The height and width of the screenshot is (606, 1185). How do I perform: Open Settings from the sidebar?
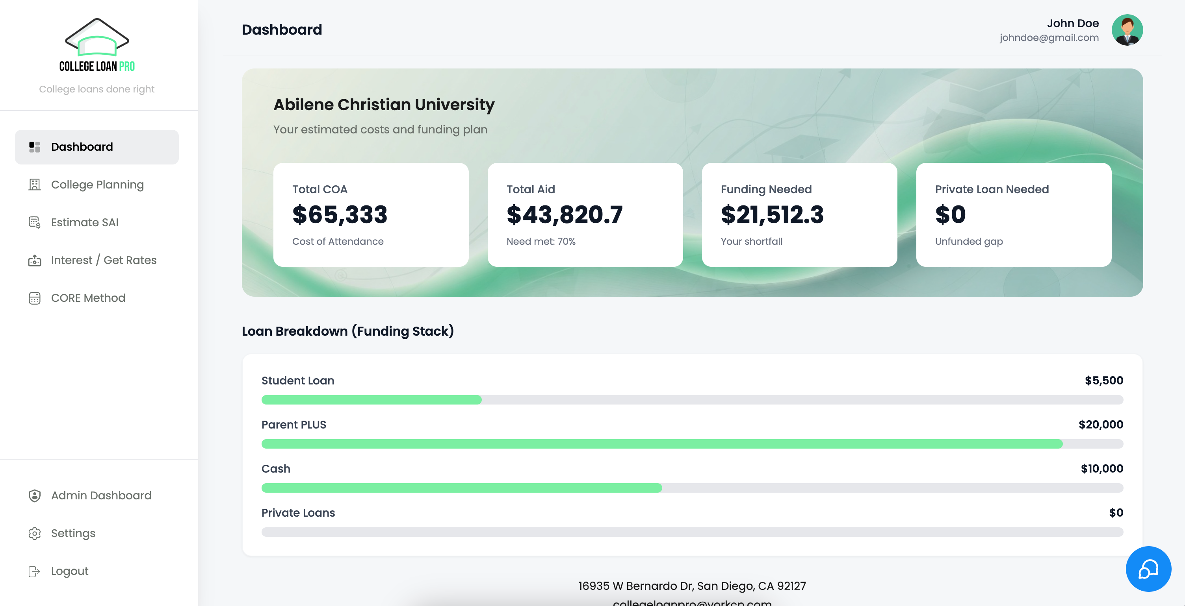click(x=97, y=533)
